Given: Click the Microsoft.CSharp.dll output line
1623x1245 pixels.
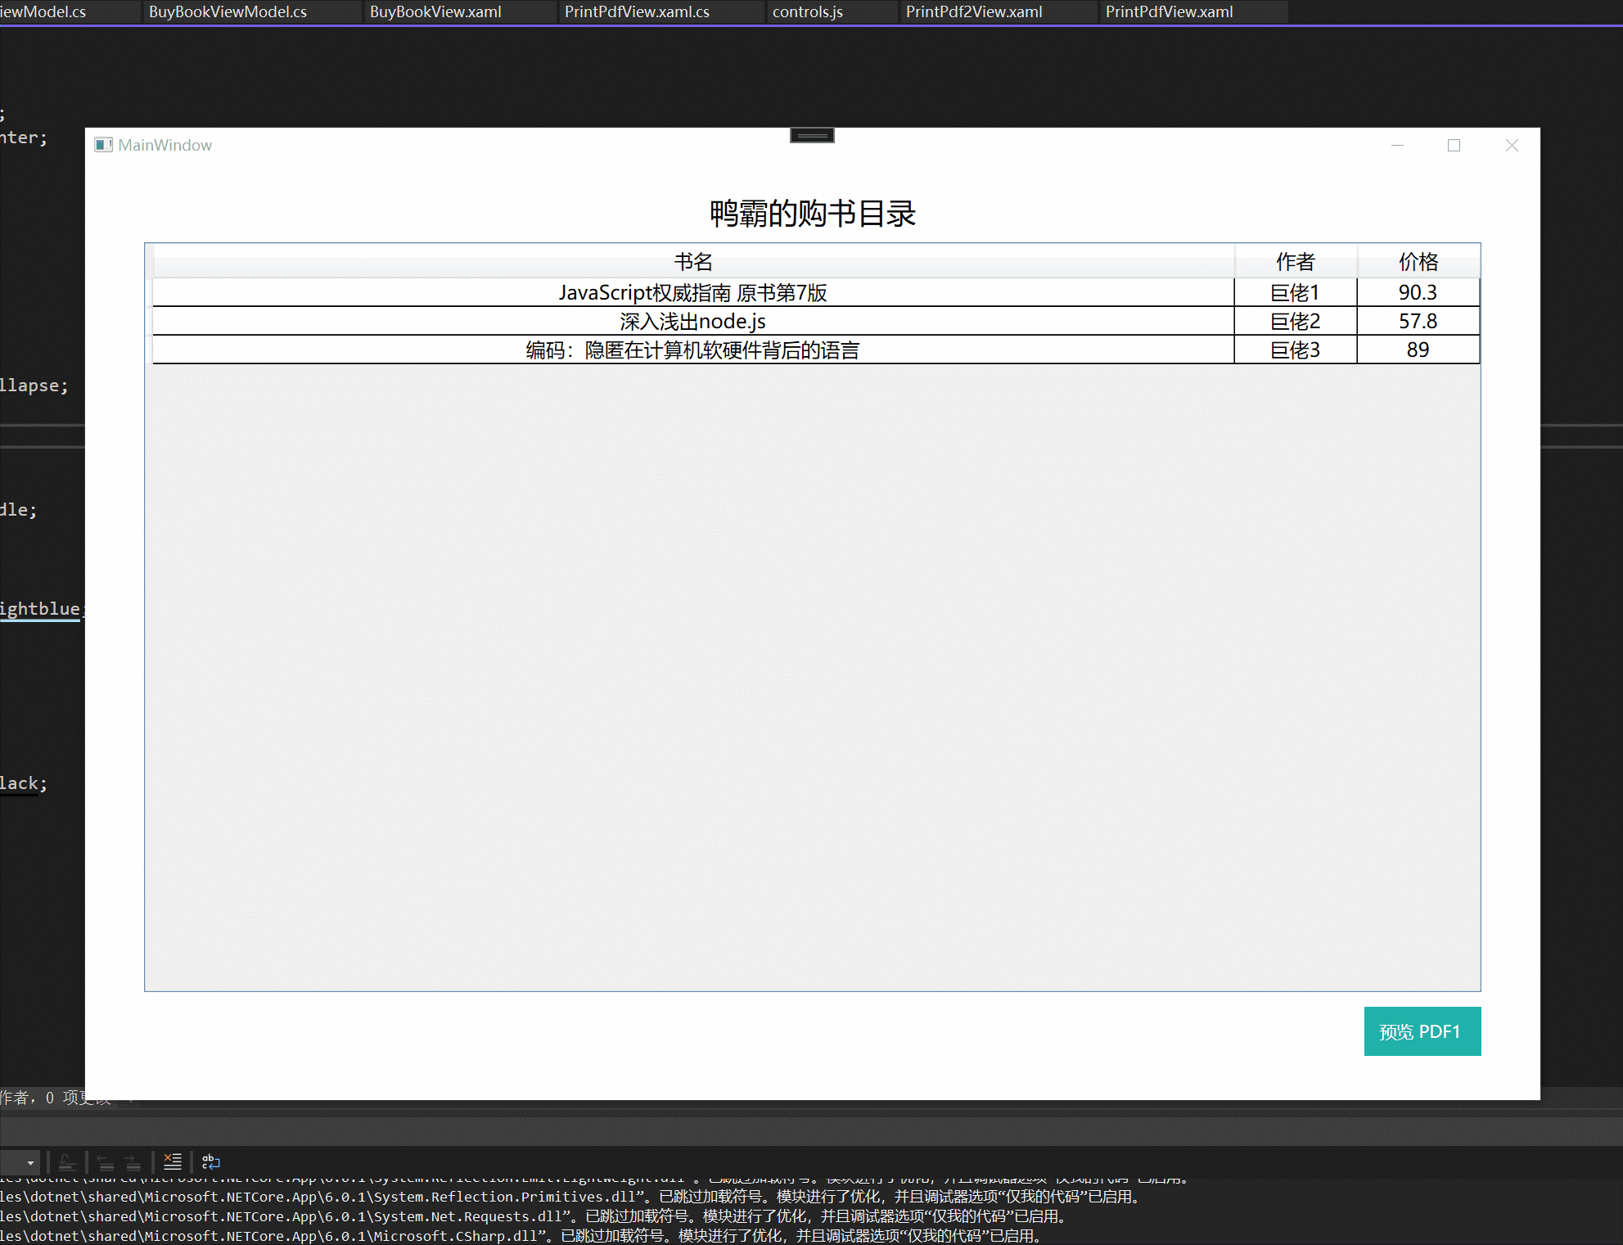Looking at the screenshot, I should (x=523, y=1236).
